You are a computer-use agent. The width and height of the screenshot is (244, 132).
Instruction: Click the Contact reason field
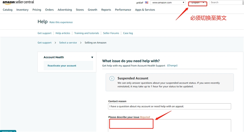pos(169,106)
